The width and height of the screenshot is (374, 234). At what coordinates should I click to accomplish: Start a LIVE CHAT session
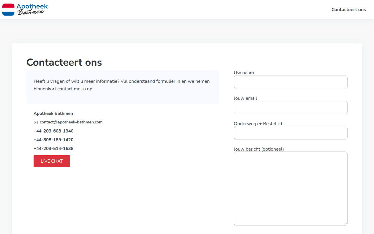coord(52,161)
